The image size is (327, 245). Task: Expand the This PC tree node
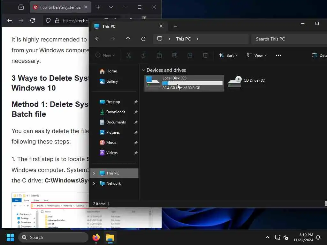coord(94,173)
